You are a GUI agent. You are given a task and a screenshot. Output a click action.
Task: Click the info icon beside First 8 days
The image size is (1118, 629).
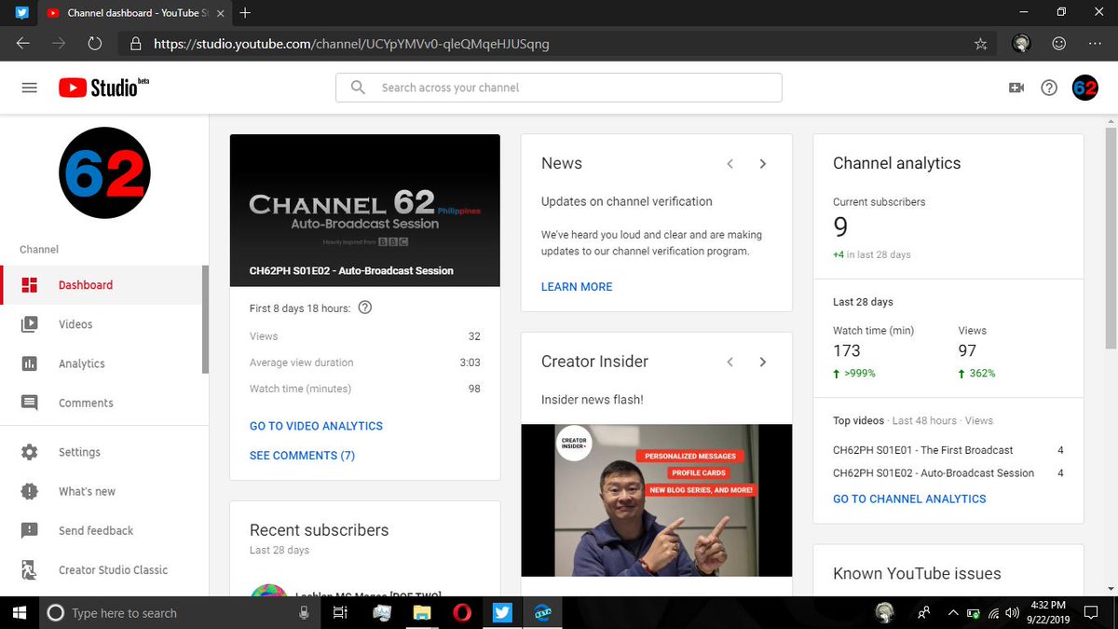[x=365, y=308]
